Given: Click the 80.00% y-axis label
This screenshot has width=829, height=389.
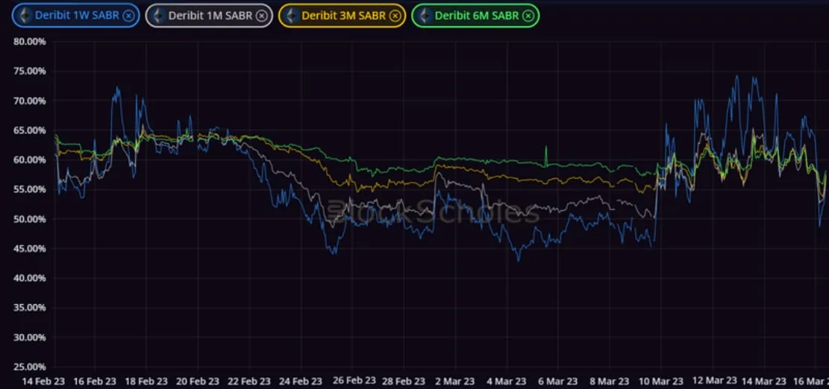Looking at the screenshot, I should pos(30,41).
